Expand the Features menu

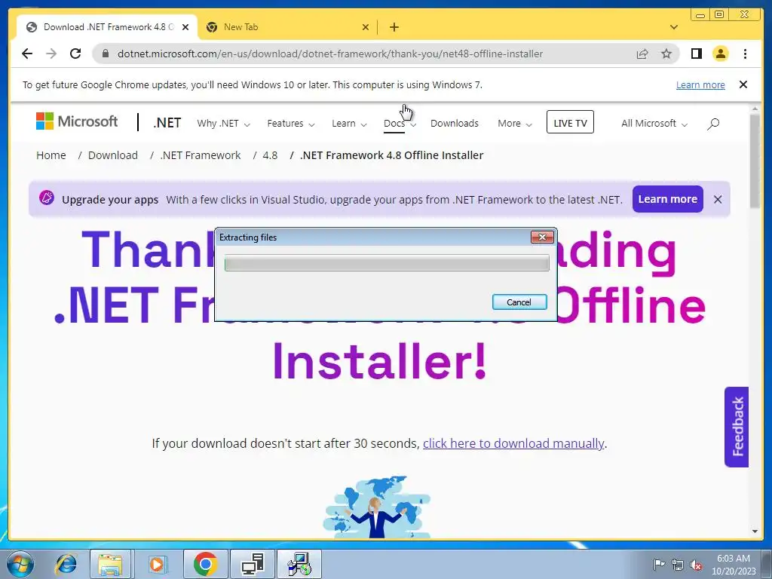(290, 123)
